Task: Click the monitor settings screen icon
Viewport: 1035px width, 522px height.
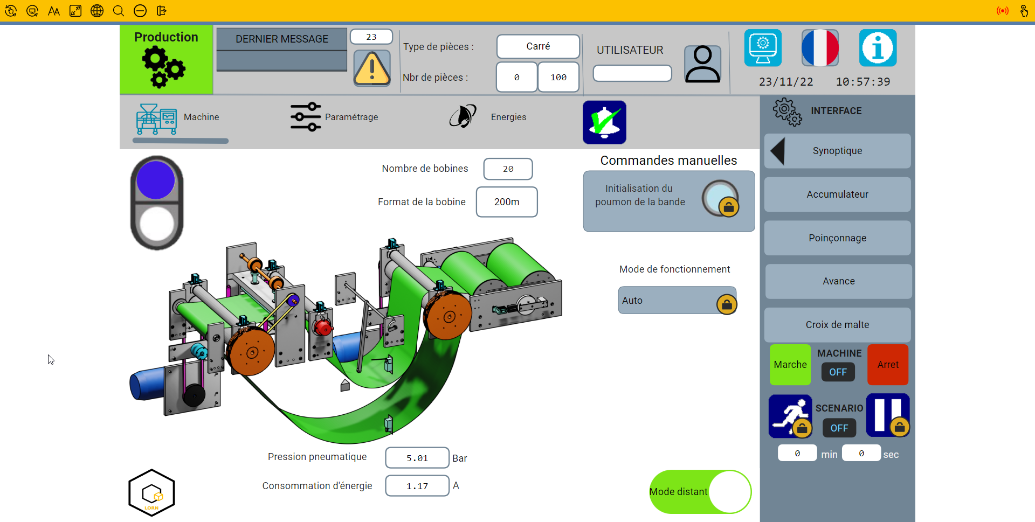Action: pos(763,48)
